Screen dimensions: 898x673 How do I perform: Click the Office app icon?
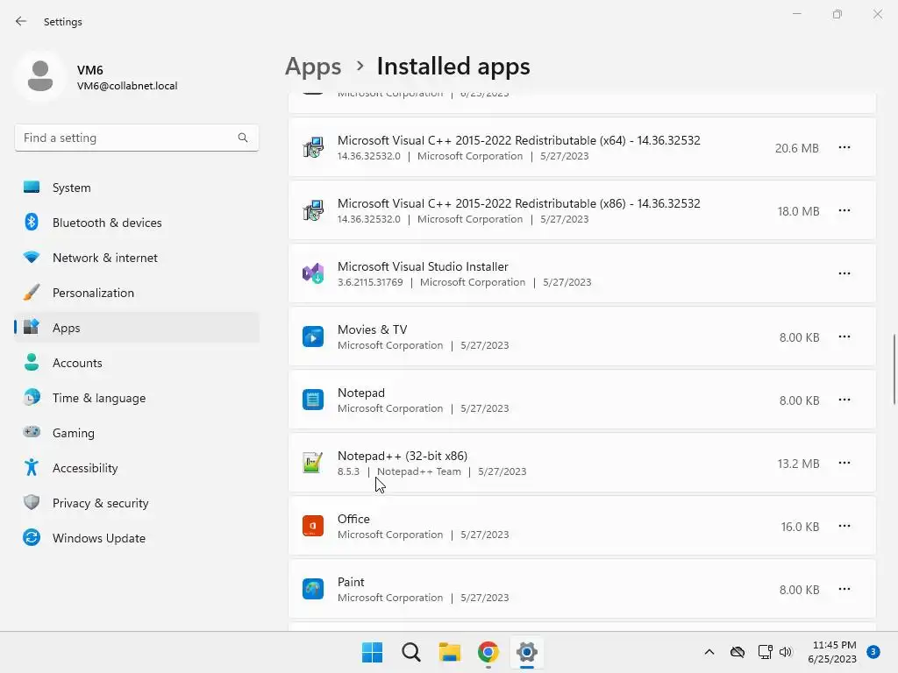click(313, 526)
